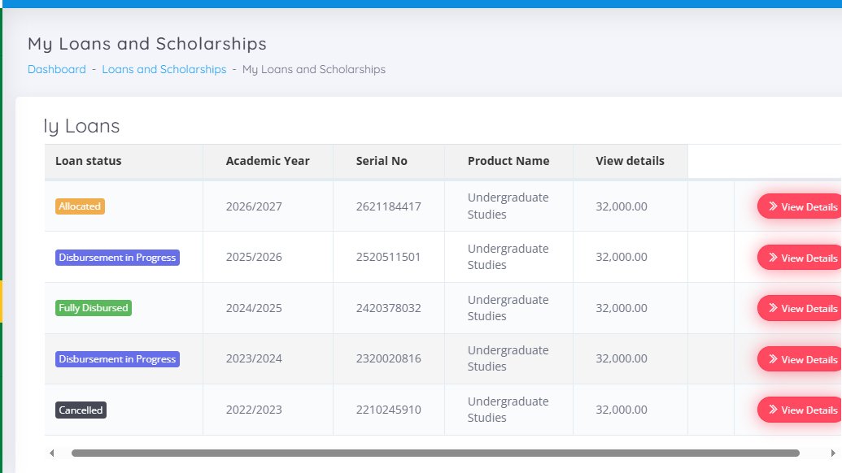Click the My Loans and Scholarships page title
Screen dimensions: 842x473
147,43
